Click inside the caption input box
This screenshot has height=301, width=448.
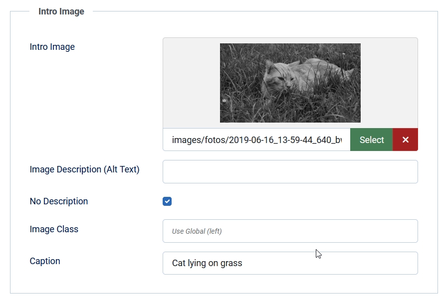pyautogui.click(x=289, y=263)
